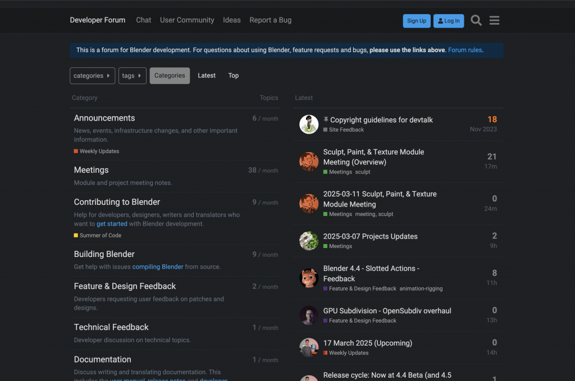Click the animation-rigging tag
The width and height of the screenshot is (575, 381).
421,288
